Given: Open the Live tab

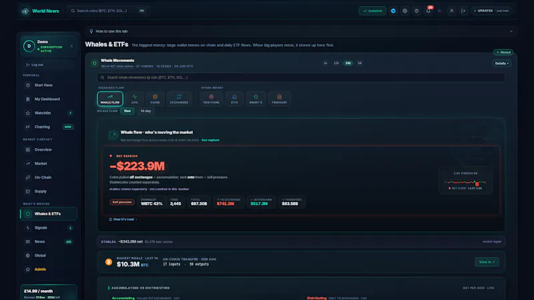Looking at the screenshot, I should coord(135,99).
